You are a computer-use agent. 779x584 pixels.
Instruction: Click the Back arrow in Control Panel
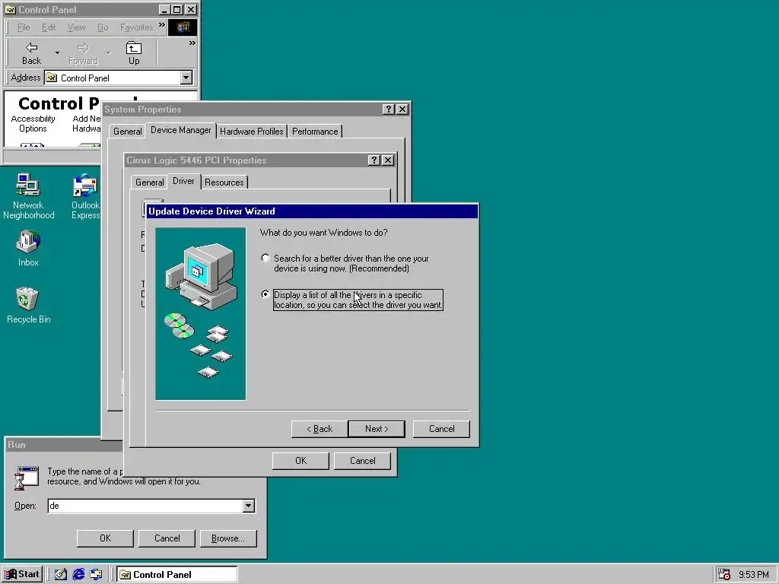(x=31, y=53)
